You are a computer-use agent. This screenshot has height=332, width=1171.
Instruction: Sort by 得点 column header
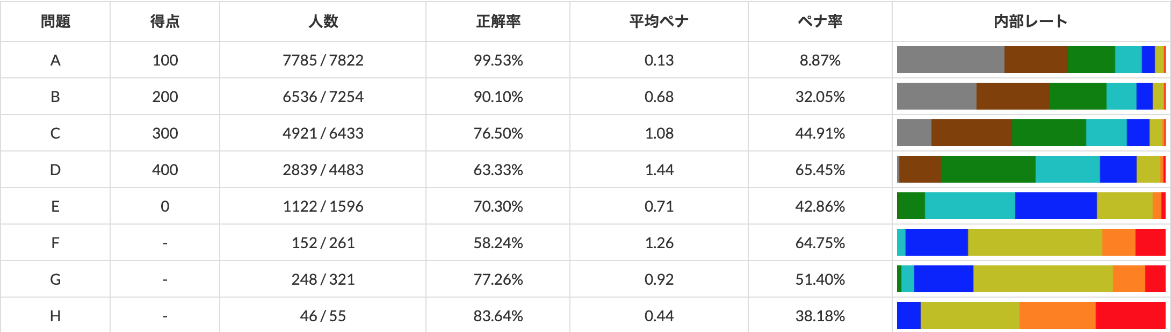165,21
